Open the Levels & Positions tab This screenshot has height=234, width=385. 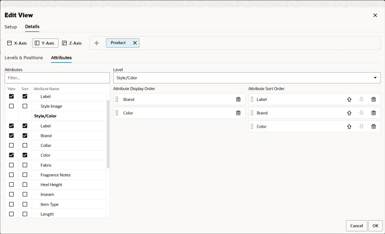coord(24,58)
